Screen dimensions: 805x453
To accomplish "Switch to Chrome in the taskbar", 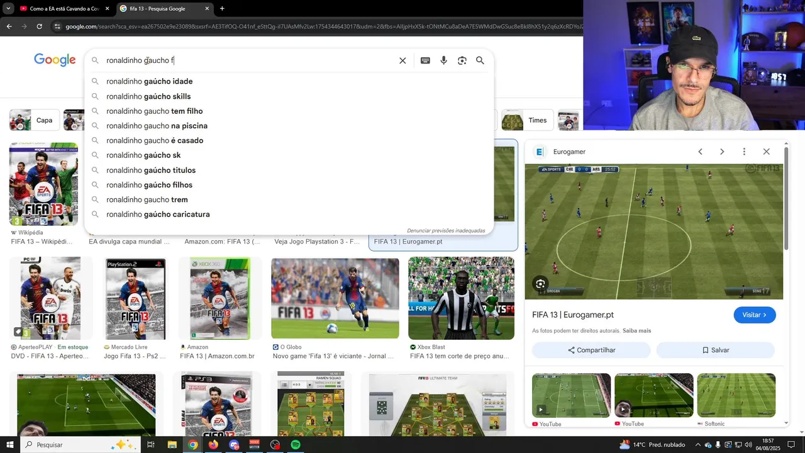I will click(x=193, y=445).
